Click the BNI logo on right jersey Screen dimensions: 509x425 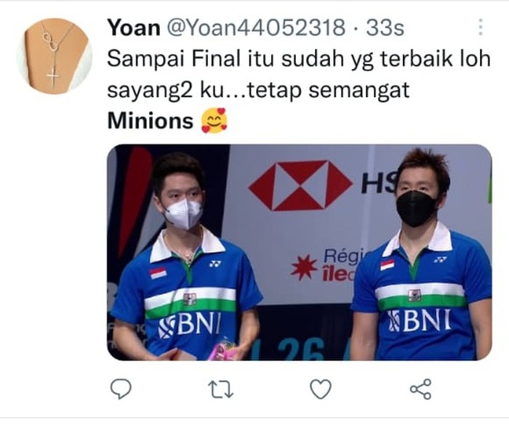pyautogui.click(x=419, y=320)
